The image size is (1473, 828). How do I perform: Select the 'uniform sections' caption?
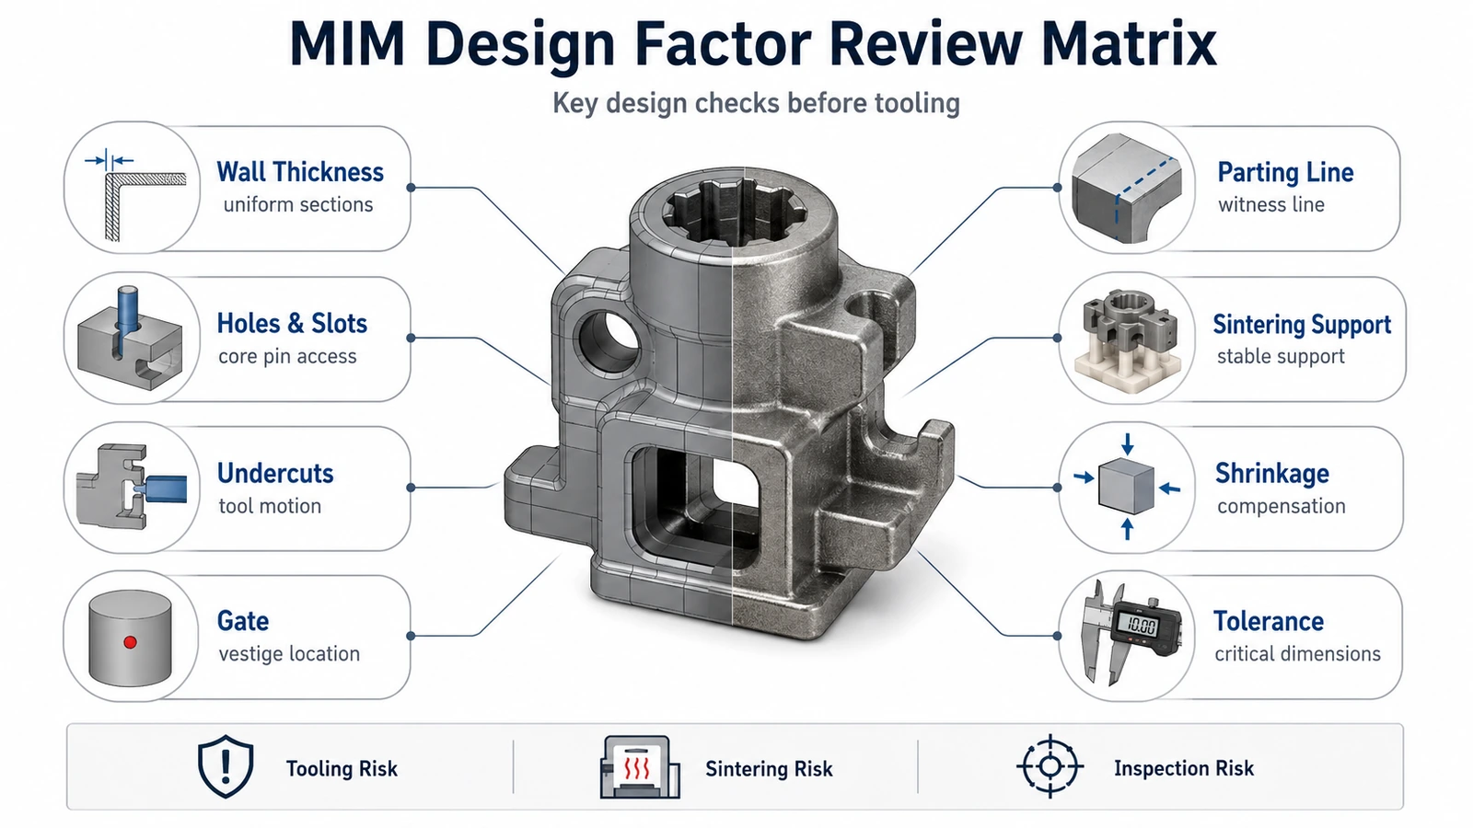click(298, 204)
